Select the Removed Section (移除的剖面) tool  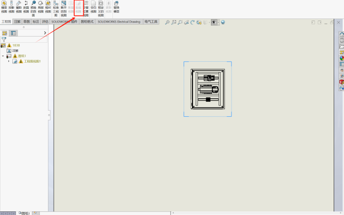pos(34,8)
